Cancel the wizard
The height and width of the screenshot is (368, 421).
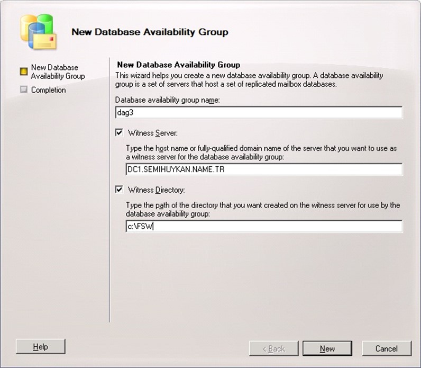point(386,348)
